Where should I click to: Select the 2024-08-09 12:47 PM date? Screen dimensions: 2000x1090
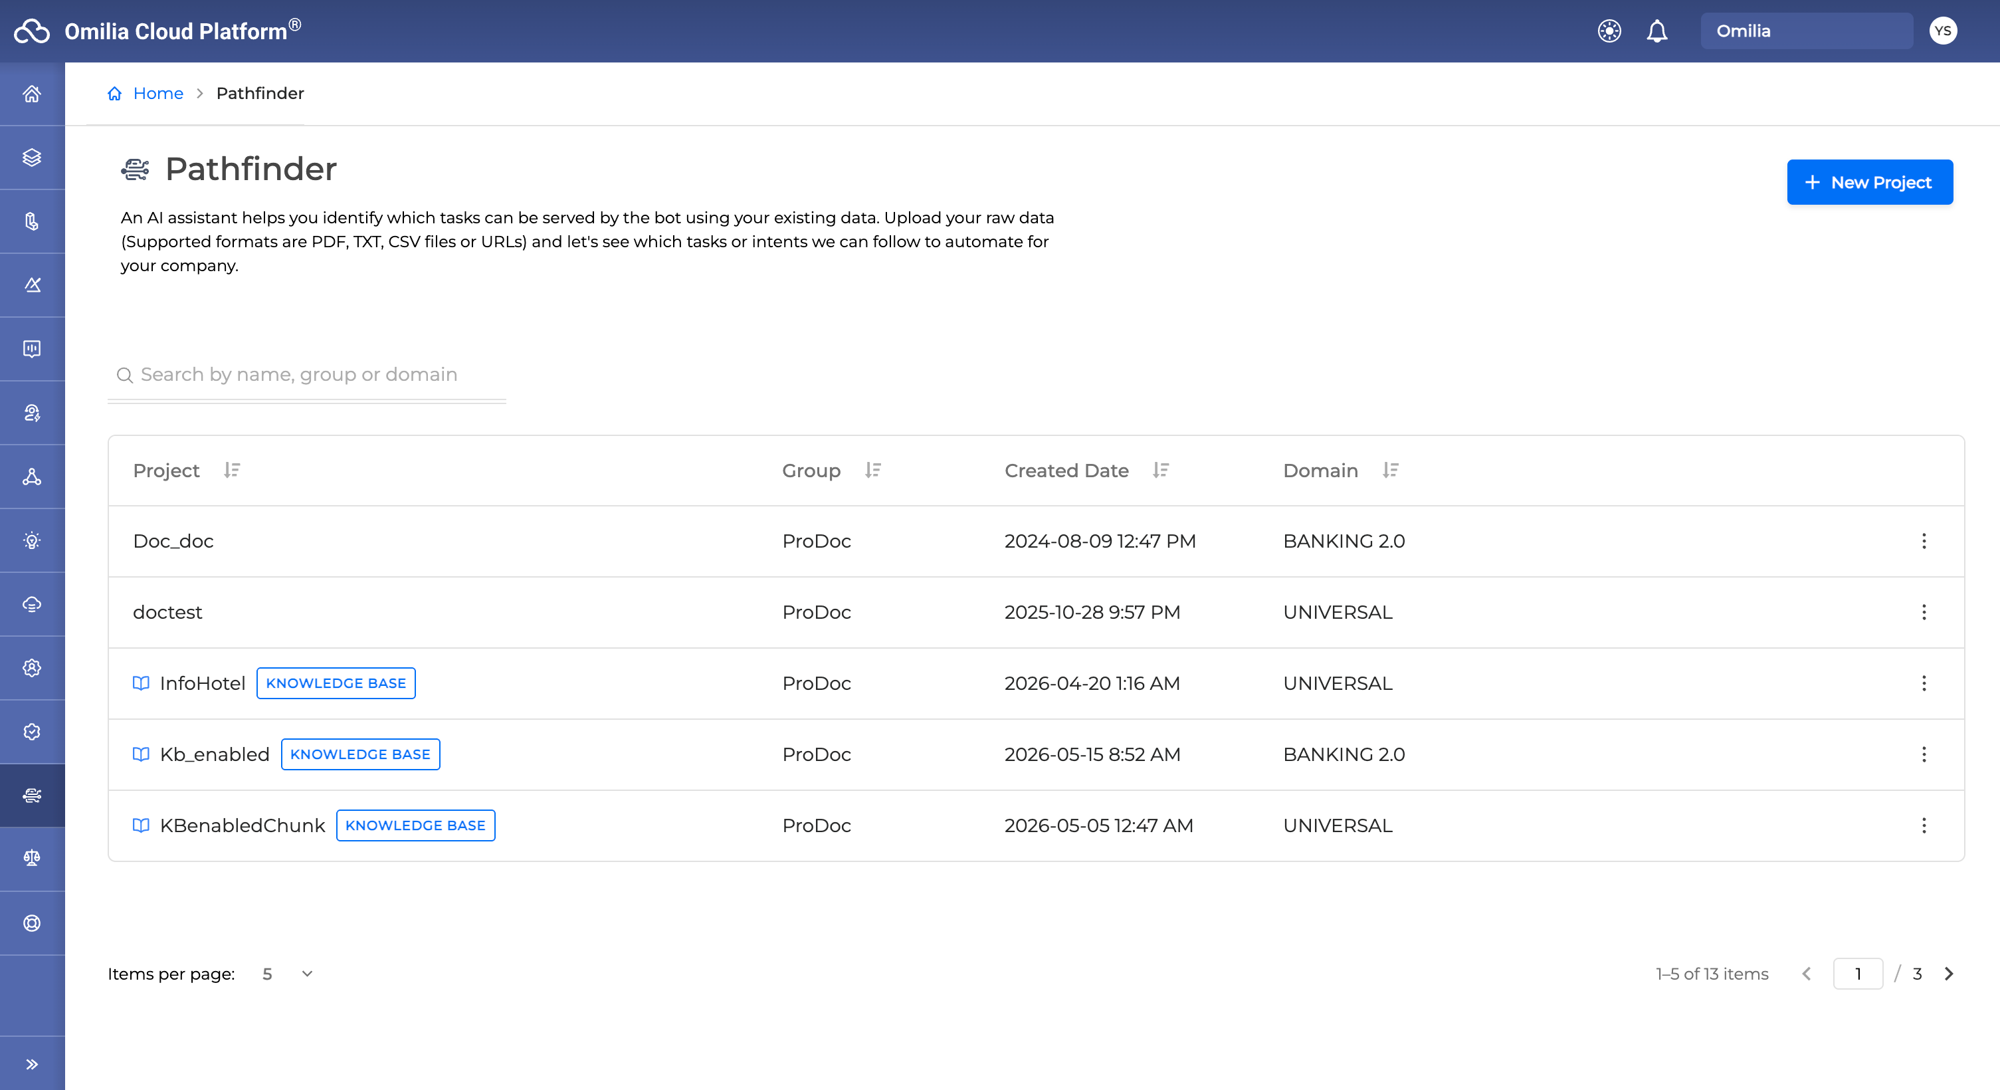pos(1100,541)
